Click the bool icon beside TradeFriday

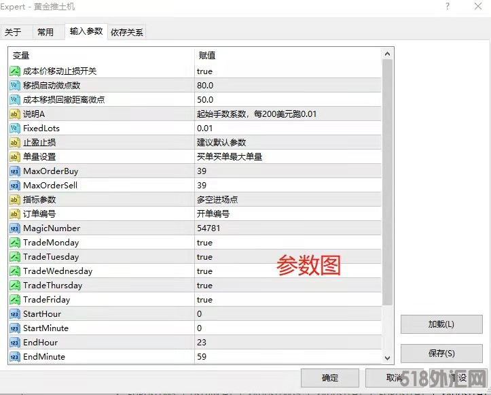(15, 300)
